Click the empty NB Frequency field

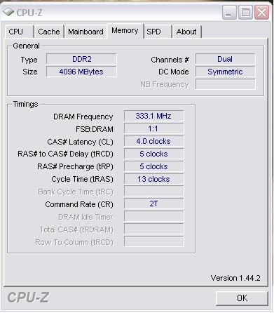click(225, 84)
